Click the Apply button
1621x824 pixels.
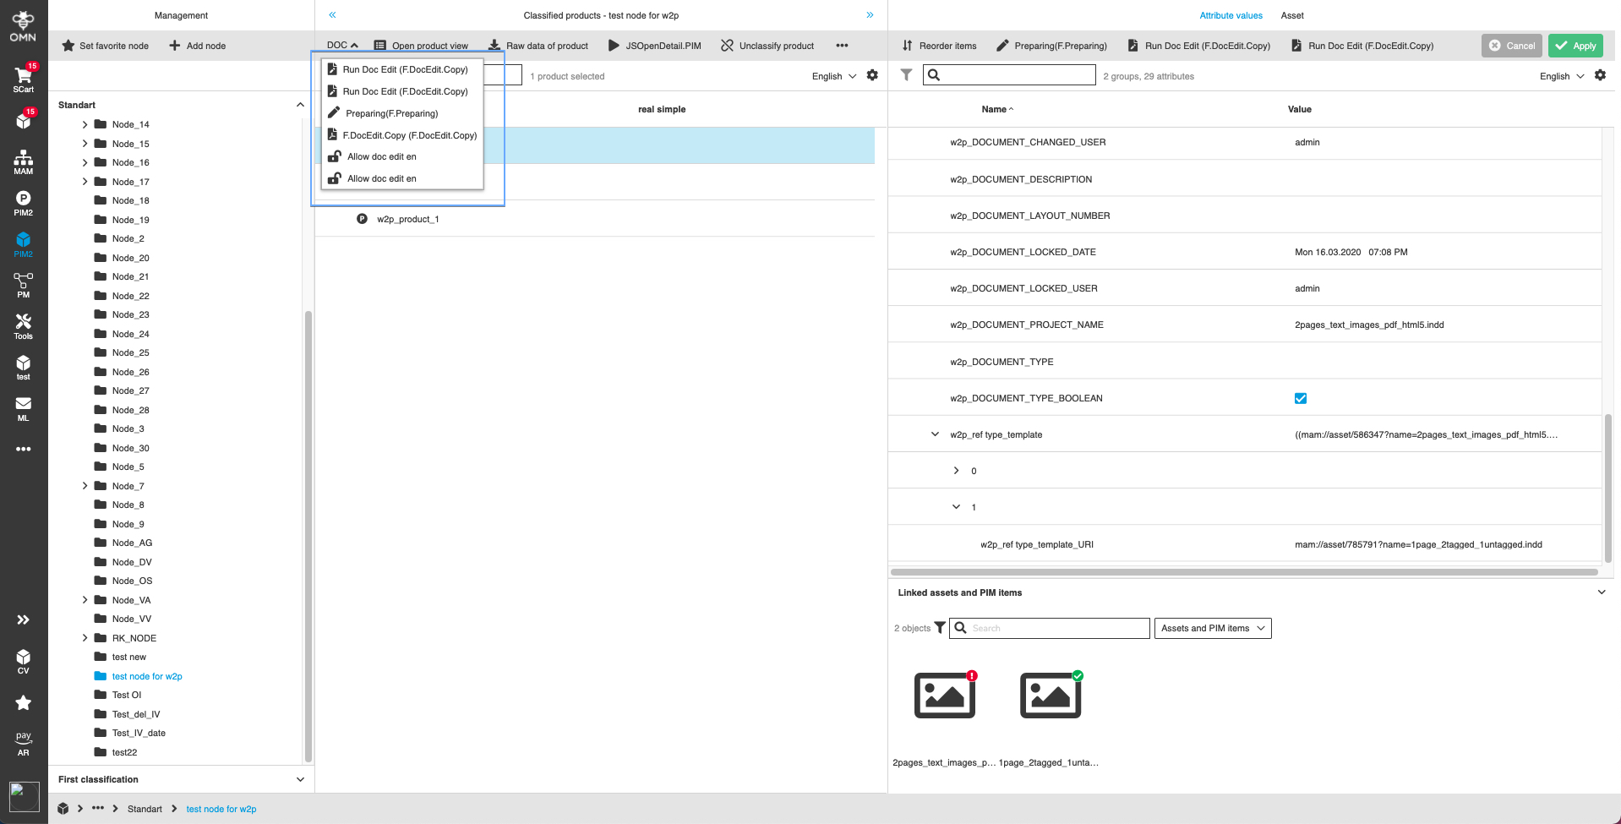coord(1575,46)
